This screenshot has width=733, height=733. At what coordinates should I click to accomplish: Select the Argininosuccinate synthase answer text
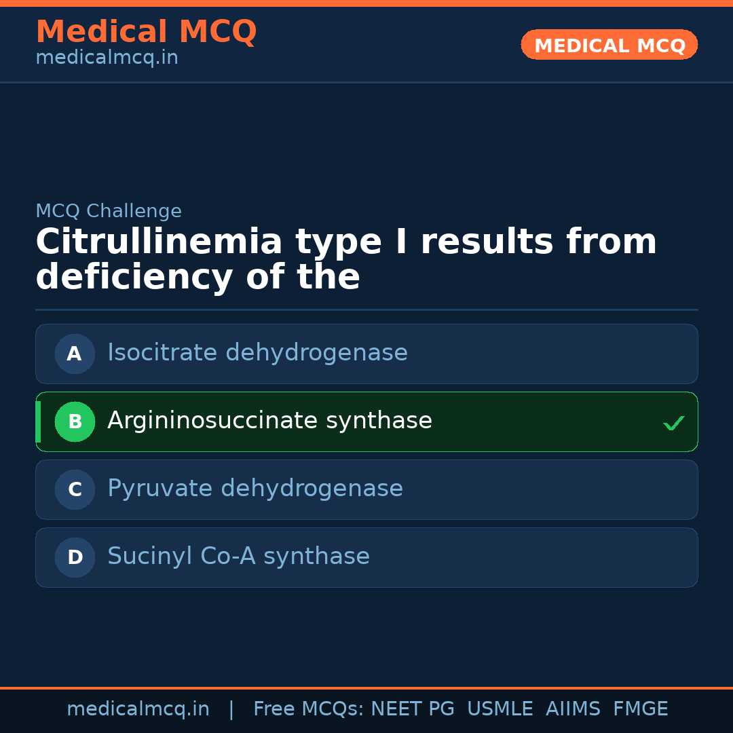click(x=269, y=421)
